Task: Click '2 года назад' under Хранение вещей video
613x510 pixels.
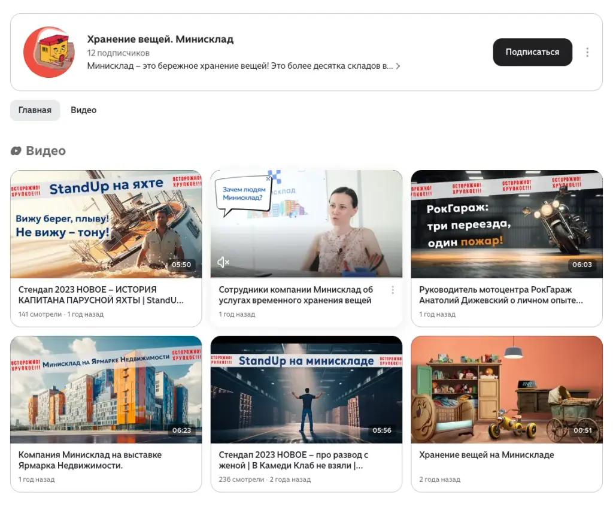Action: [x=440, y=479]
